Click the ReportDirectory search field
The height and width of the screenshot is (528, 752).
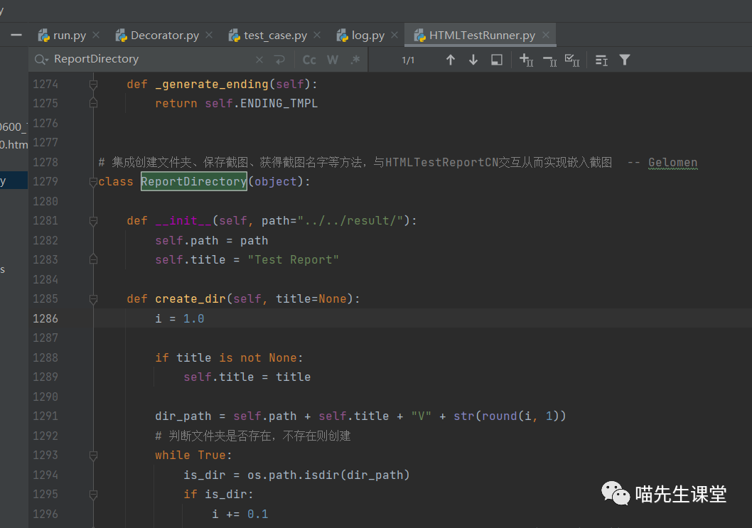tap(154, 59)
